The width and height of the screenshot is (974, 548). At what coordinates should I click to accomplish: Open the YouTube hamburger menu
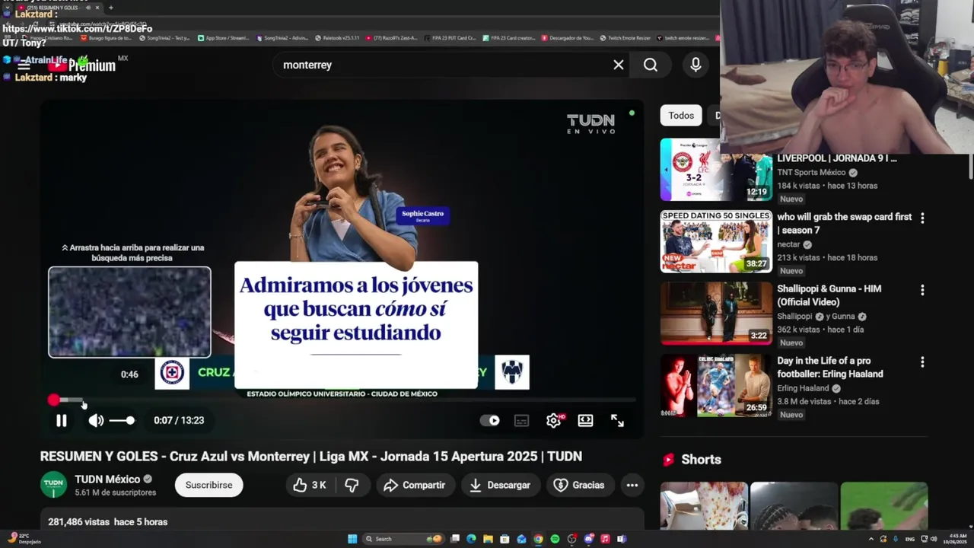click(x=24, y=65)
